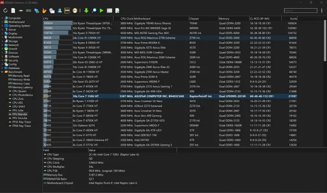Click inside the Search field
The image size is (327, 193).
click(x=301, y=11)
